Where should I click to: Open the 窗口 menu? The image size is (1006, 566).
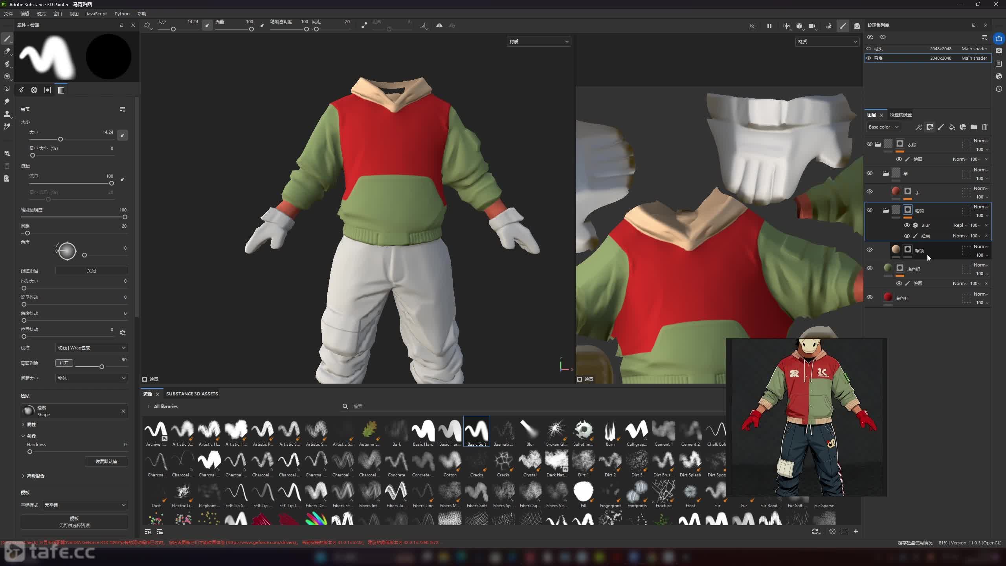57,14
